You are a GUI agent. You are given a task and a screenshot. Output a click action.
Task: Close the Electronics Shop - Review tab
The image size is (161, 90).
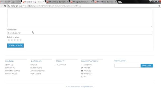[x=43, y=2]
